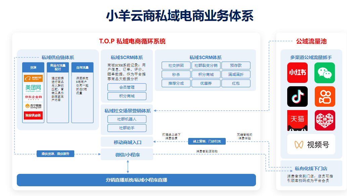Image resolution: width=347 pixels, height=196 pixels.
Task: Click the blue 提供货源，提供服务 label
Action: point(55,154)
